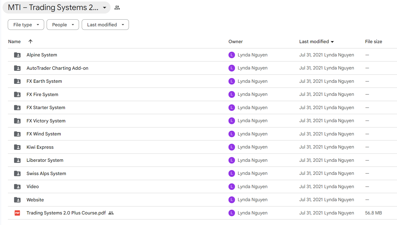397x225 pixels.
Task: Select Trading Systems 2.0 Plus Course.pdf file
Action: click(x=66, y=213)
